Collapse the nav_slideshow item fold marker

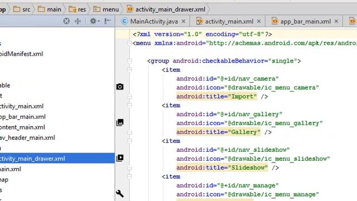click(129, 141)
